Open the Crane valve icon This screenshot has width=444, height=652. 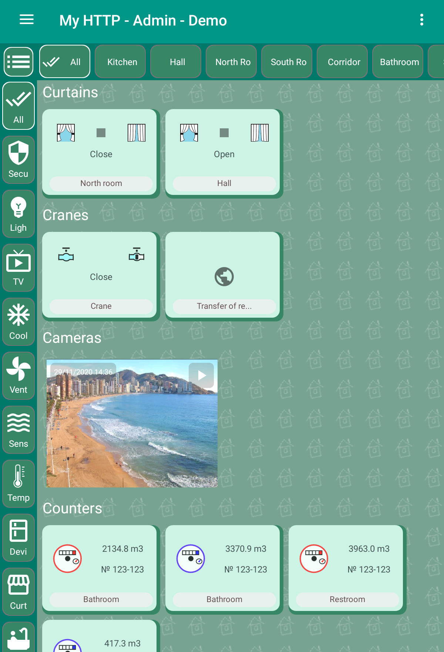tap(66, 255)
